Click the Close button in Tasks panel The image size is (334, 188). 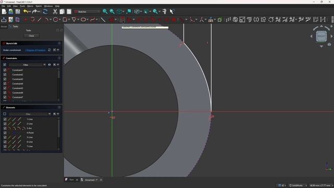coord(31,36)
